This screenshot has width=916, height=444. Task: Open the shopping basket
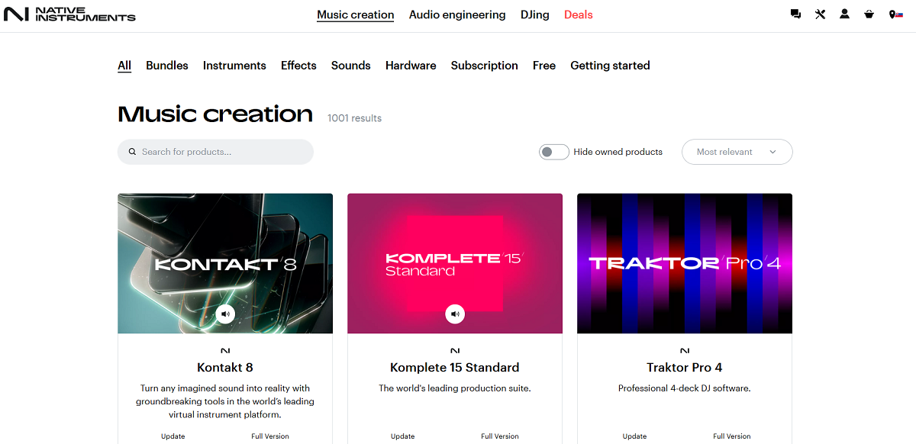(869, 14)
